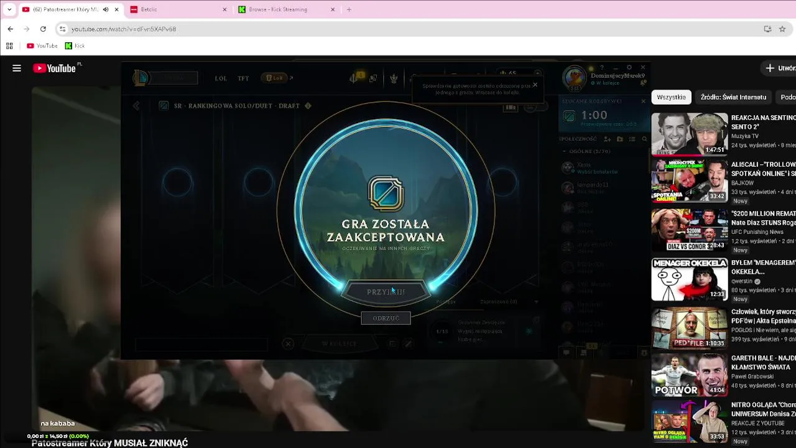The image size is (796, 448).
Task: Close the Betclic tab
Action: coord(224,9)
